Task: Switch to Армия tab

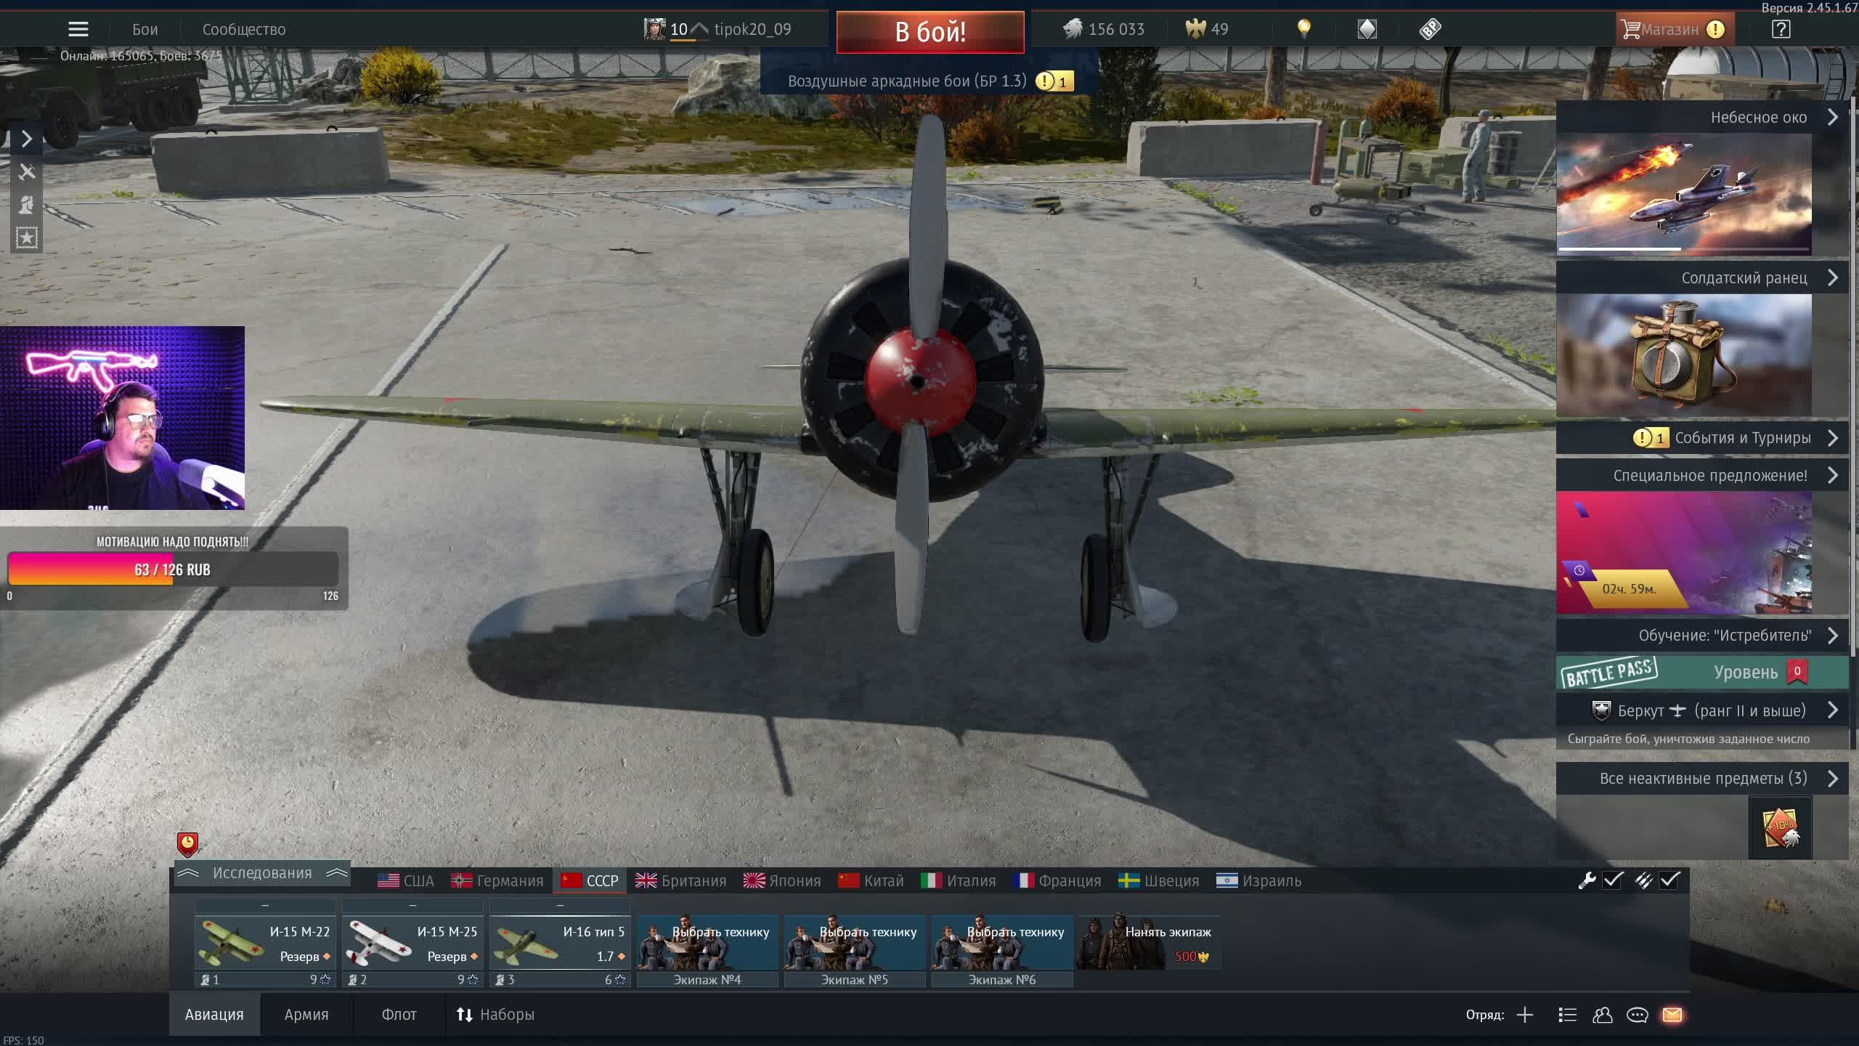Action: [306, 1015]
